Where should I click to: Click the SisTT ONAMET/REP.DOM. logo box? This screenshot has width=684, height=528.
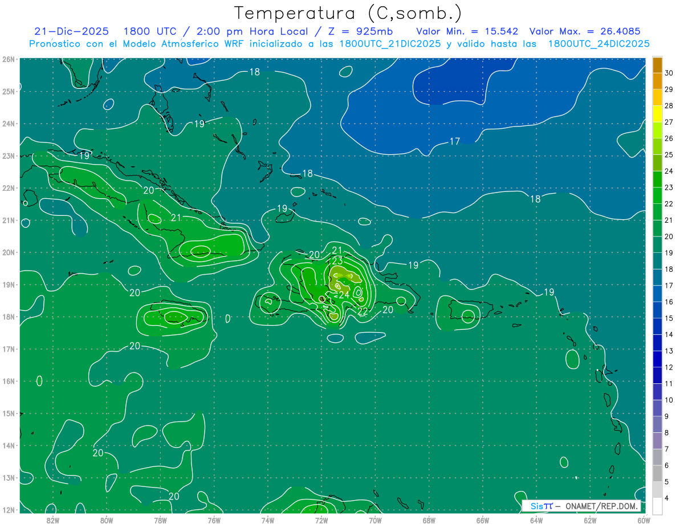click(x=581, y=506)
